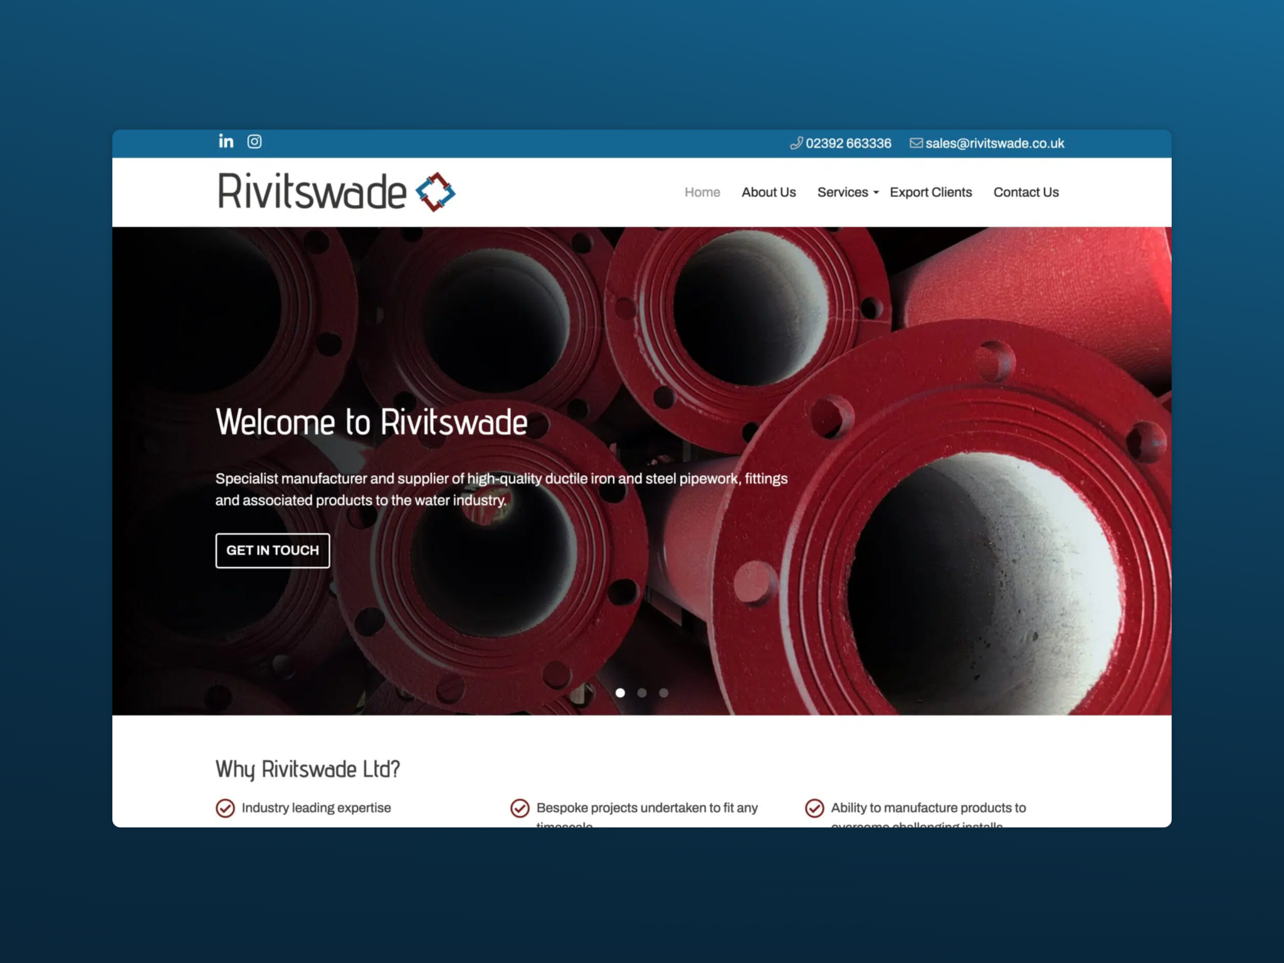
Task: Open the Contact Us page
Action: 1026,192
